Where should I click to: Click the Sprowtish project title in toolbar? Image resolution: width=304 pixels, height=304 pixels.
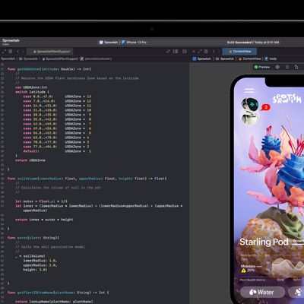(x=11, y=40)
